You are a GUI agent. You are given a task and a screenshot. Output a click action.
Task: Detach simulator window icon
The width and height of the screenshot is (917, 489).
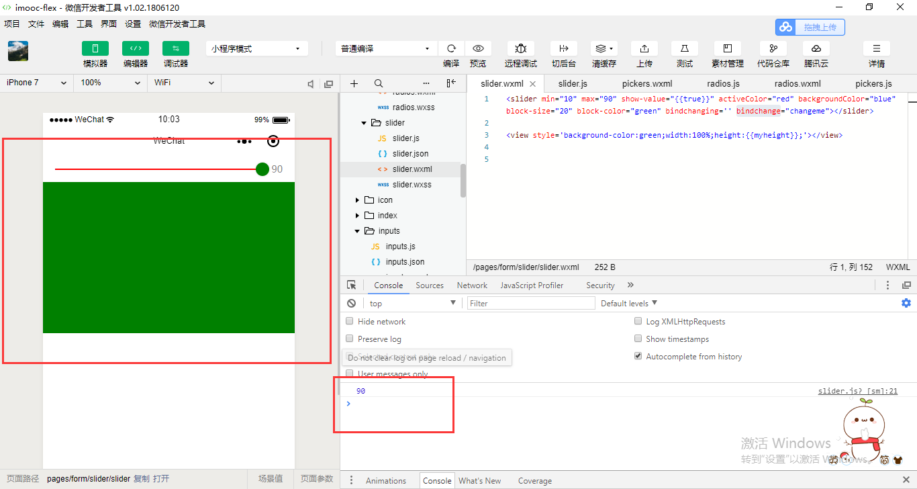point(328,84)
